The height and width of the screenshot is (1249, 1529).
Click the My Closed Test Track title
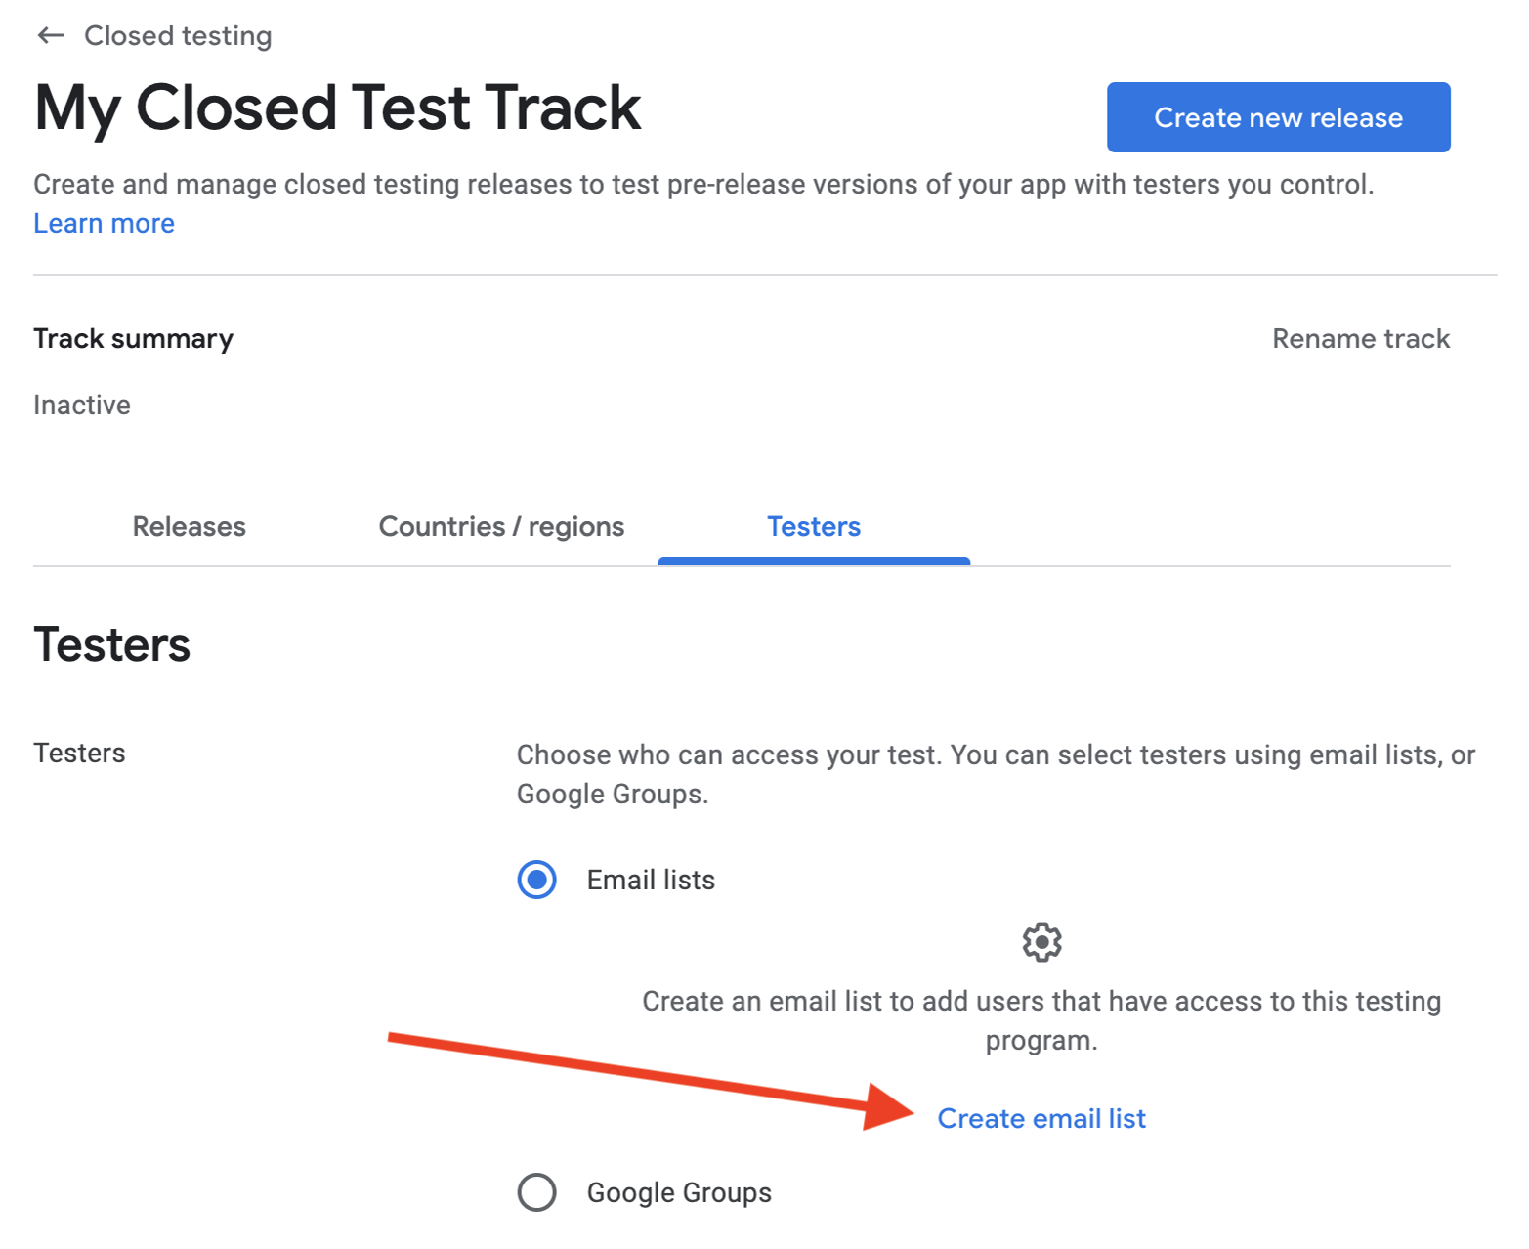coord(337,108)
